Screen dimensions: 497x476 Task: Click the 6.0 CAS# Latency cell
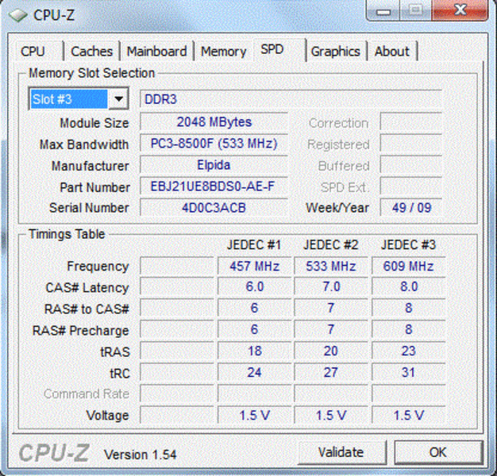coord(254,286)
